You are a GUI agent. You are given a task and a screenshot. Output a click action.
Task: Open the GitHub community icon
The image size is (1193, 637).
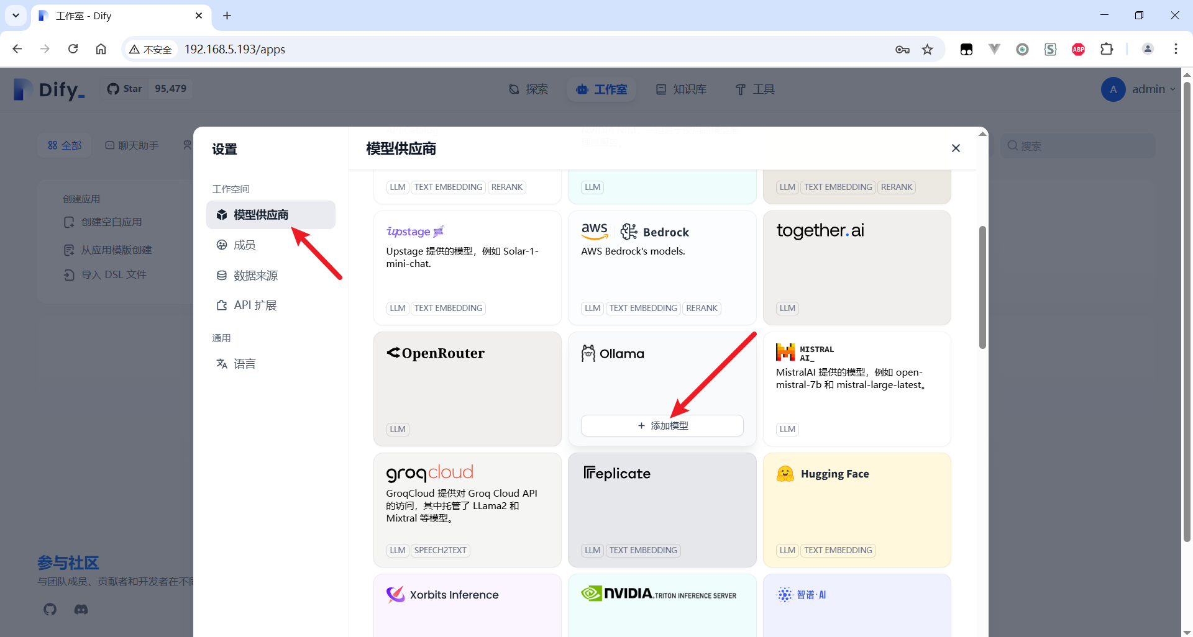coord(50,609)
